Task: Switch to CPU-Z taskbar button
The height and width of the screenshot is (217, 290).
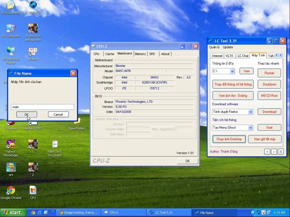Action: coord(124,212)
